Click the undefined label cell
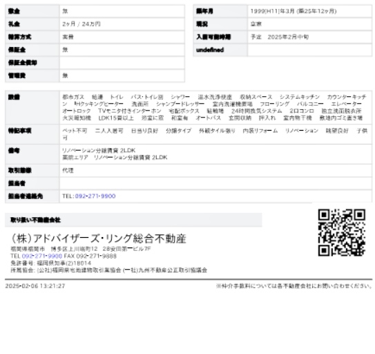 [220, 50]
